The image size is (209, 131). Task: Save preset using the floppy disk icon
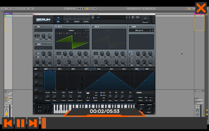click(93, 17)
